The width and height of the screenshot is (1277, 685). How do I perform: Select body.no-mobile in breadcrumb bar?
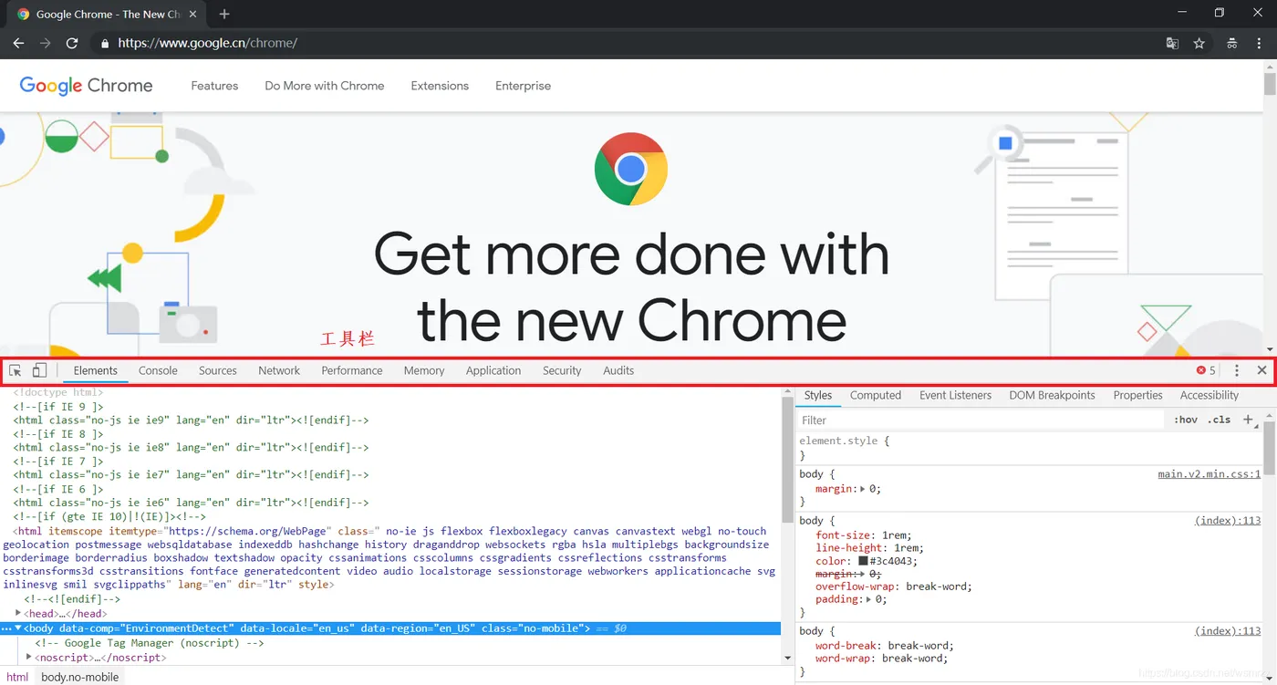click(80, 677)
